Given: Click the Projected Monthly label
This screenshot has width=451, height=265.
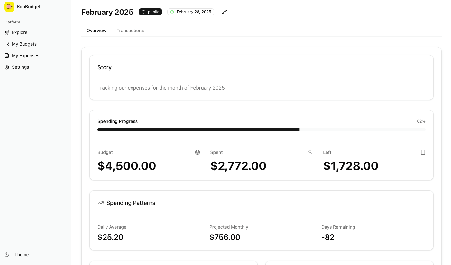Looking at the screenshot, I should tap(229, 227).
